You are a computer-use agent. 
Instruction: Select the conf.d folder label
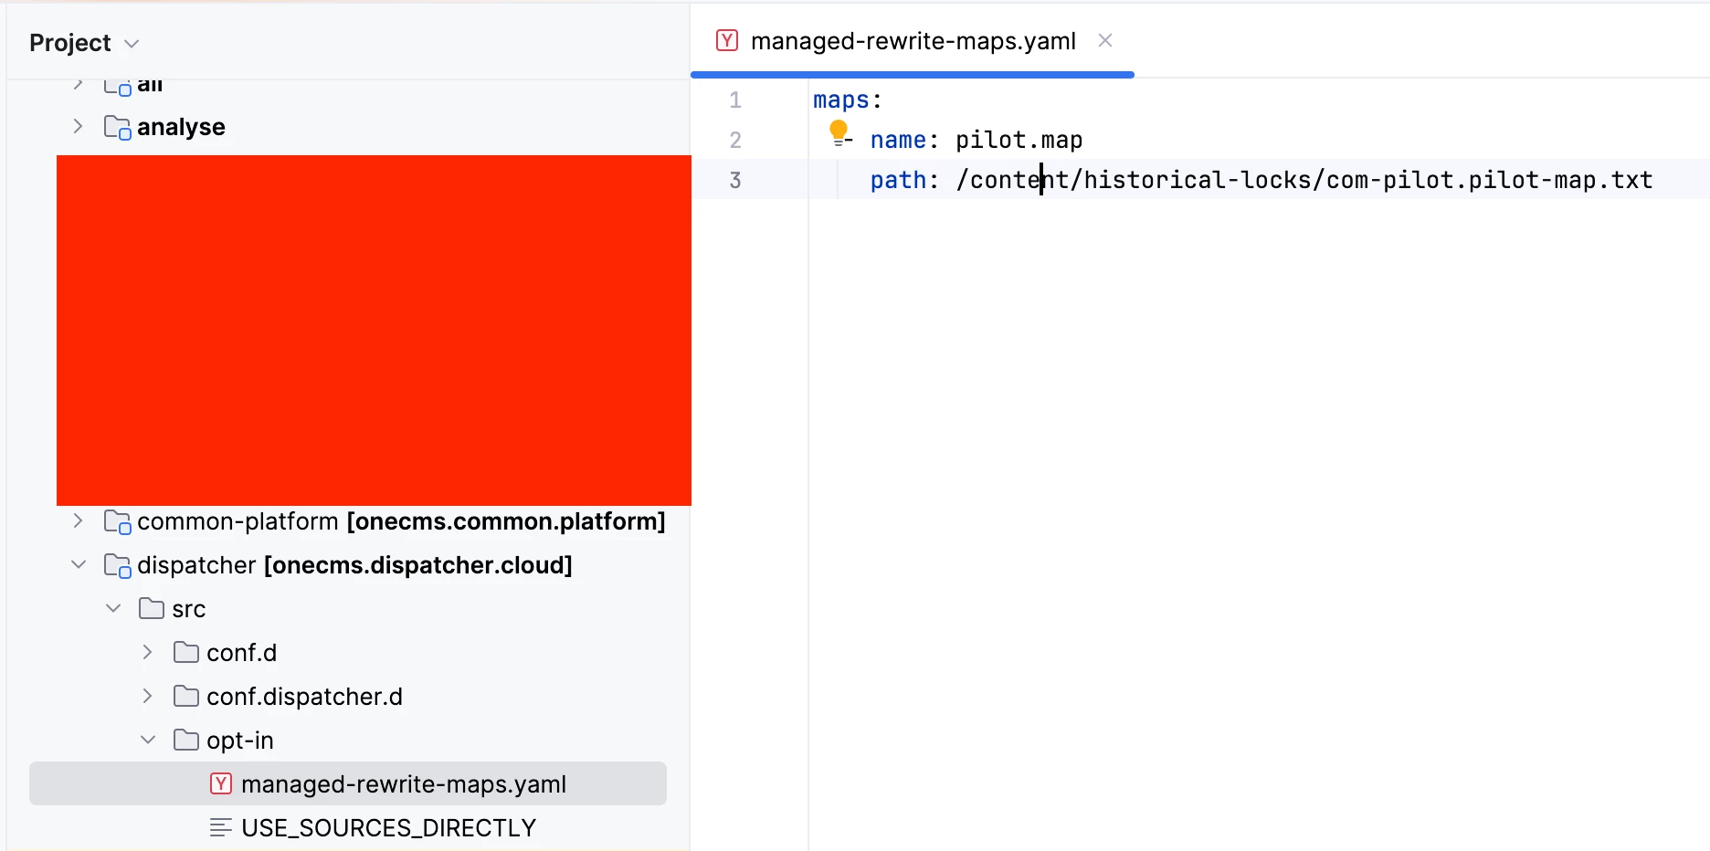coord(241,653)
